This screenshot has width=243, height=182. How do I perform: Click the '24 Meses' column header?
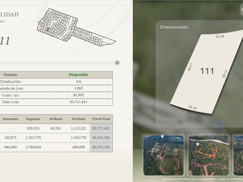56,119
